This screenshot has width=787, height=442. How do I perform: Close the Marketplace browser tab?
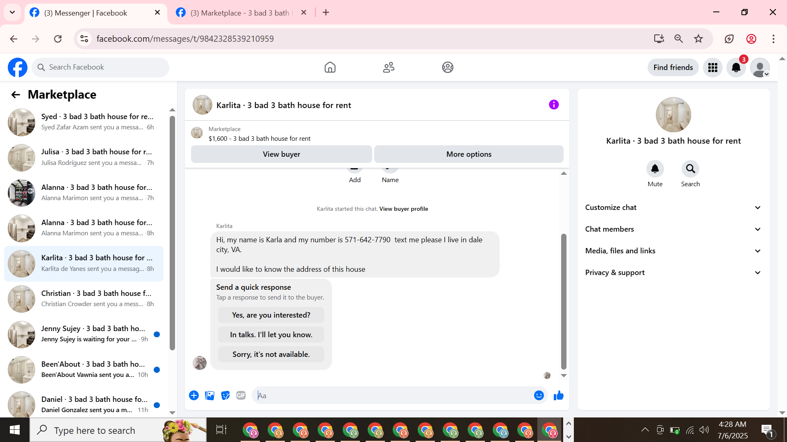coord(304,13)
